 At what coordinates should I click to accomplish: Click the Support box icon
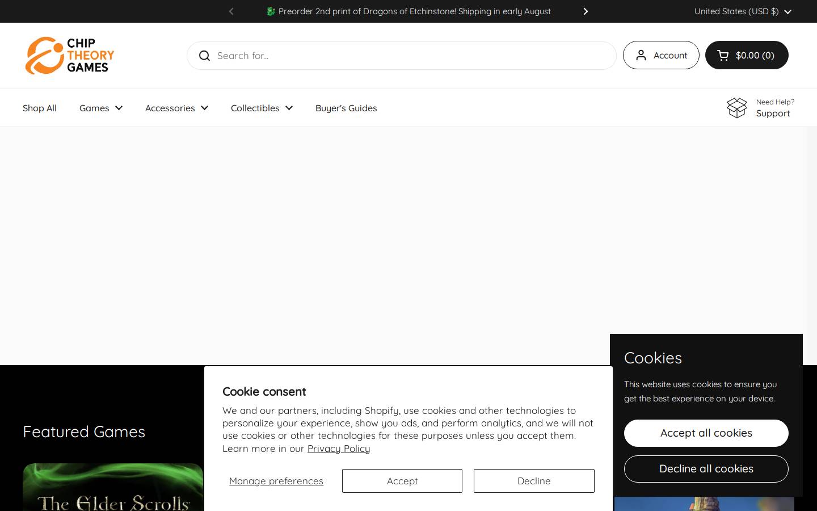(x=737, y=108)
